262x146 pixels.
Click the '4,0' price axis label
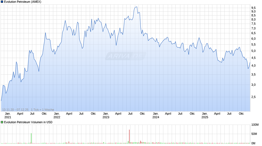point(253,66)
